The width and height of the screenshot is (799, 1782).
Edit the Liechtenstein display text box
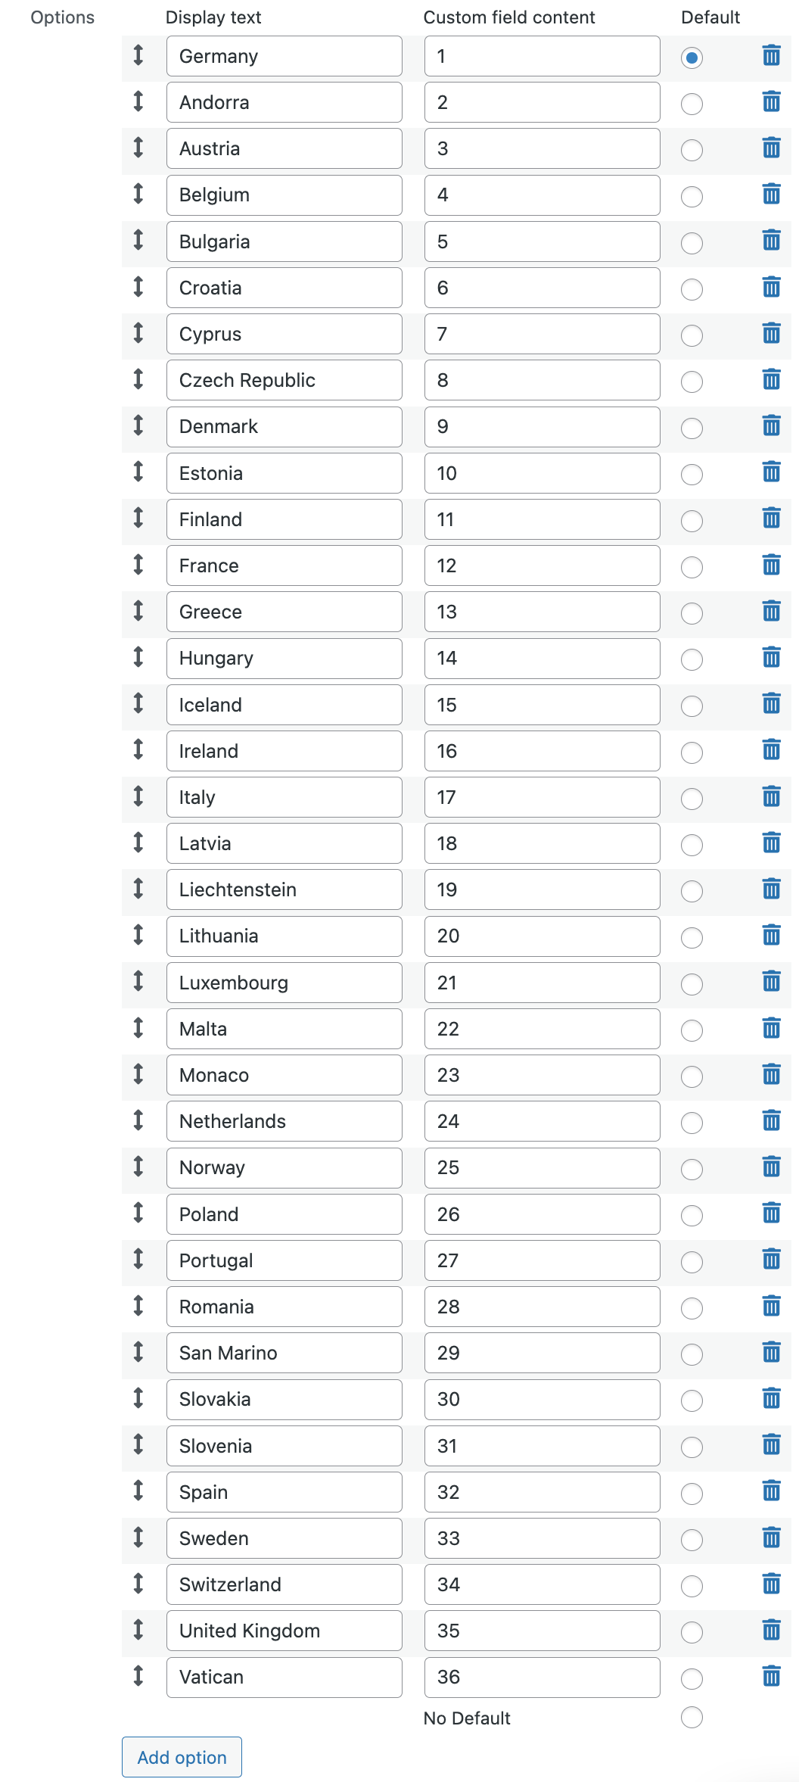click(x=284, y=889)
